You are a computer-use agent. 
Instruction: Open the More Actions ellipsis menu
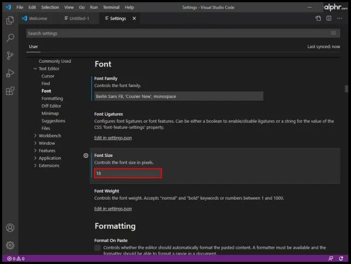tap(340, 18)
